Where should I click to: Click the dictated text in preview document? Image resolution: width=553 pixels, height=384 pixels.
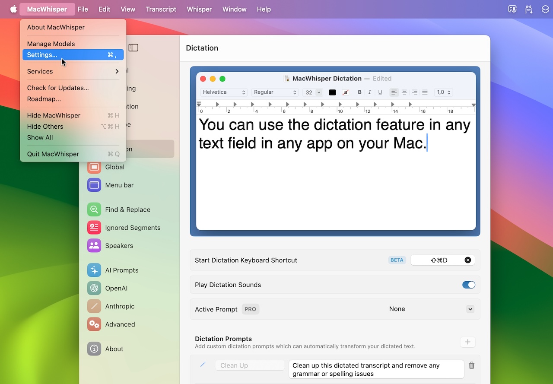pos(334,134)
